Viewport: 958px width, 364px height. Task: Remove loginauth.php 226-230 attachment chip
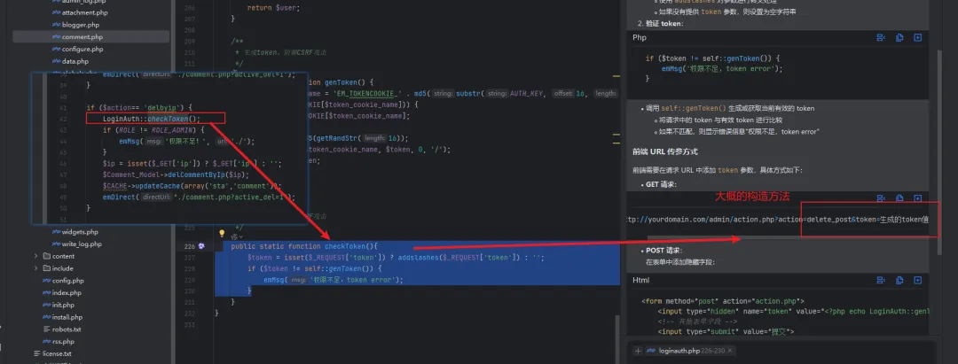730,352
